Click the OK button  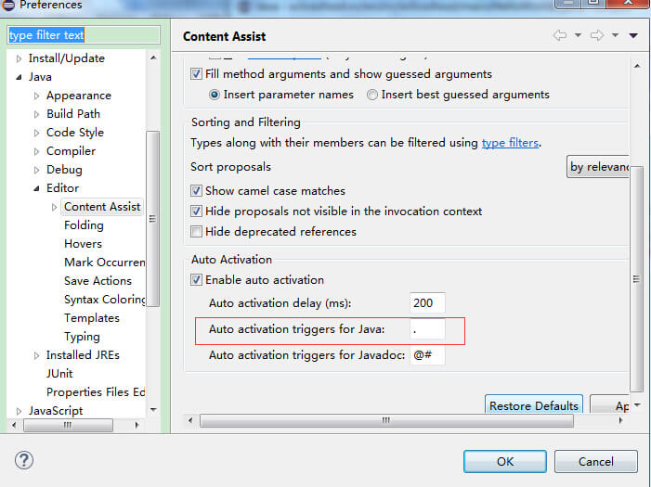(x=504, y=461)
